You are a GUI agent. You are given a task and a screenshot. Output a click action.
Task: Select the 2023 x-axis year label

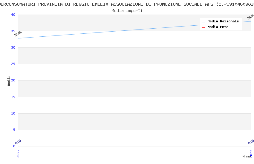pyautogui.click(x=251, y=153)
